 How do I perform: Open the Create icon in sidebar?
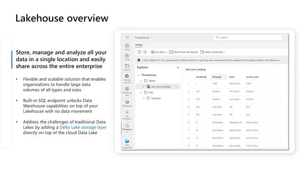pyautogui.click(x=127, y=57)
